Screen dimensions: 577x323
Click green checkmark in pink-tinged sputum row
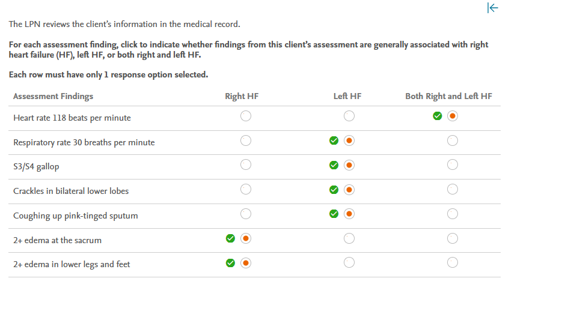point(334,214)
